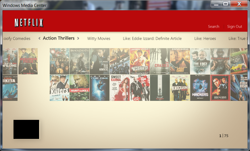The height and width of the screenshot is (151, 250).
Task: Open Netflix Search
Action: (214, 27)
